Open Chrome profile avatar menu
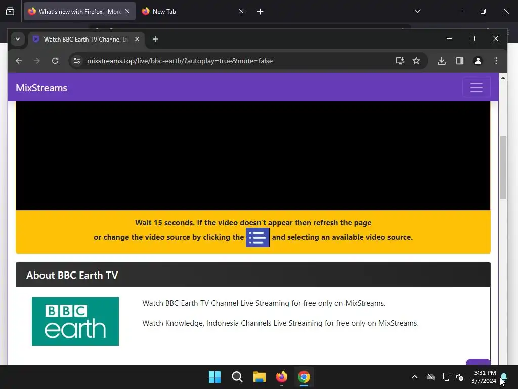The height and width of the screenshot is (389, 518). (478, 61)
